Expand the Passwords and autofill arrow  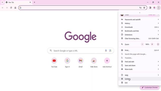pyautogui.click(x=158, y=19)
